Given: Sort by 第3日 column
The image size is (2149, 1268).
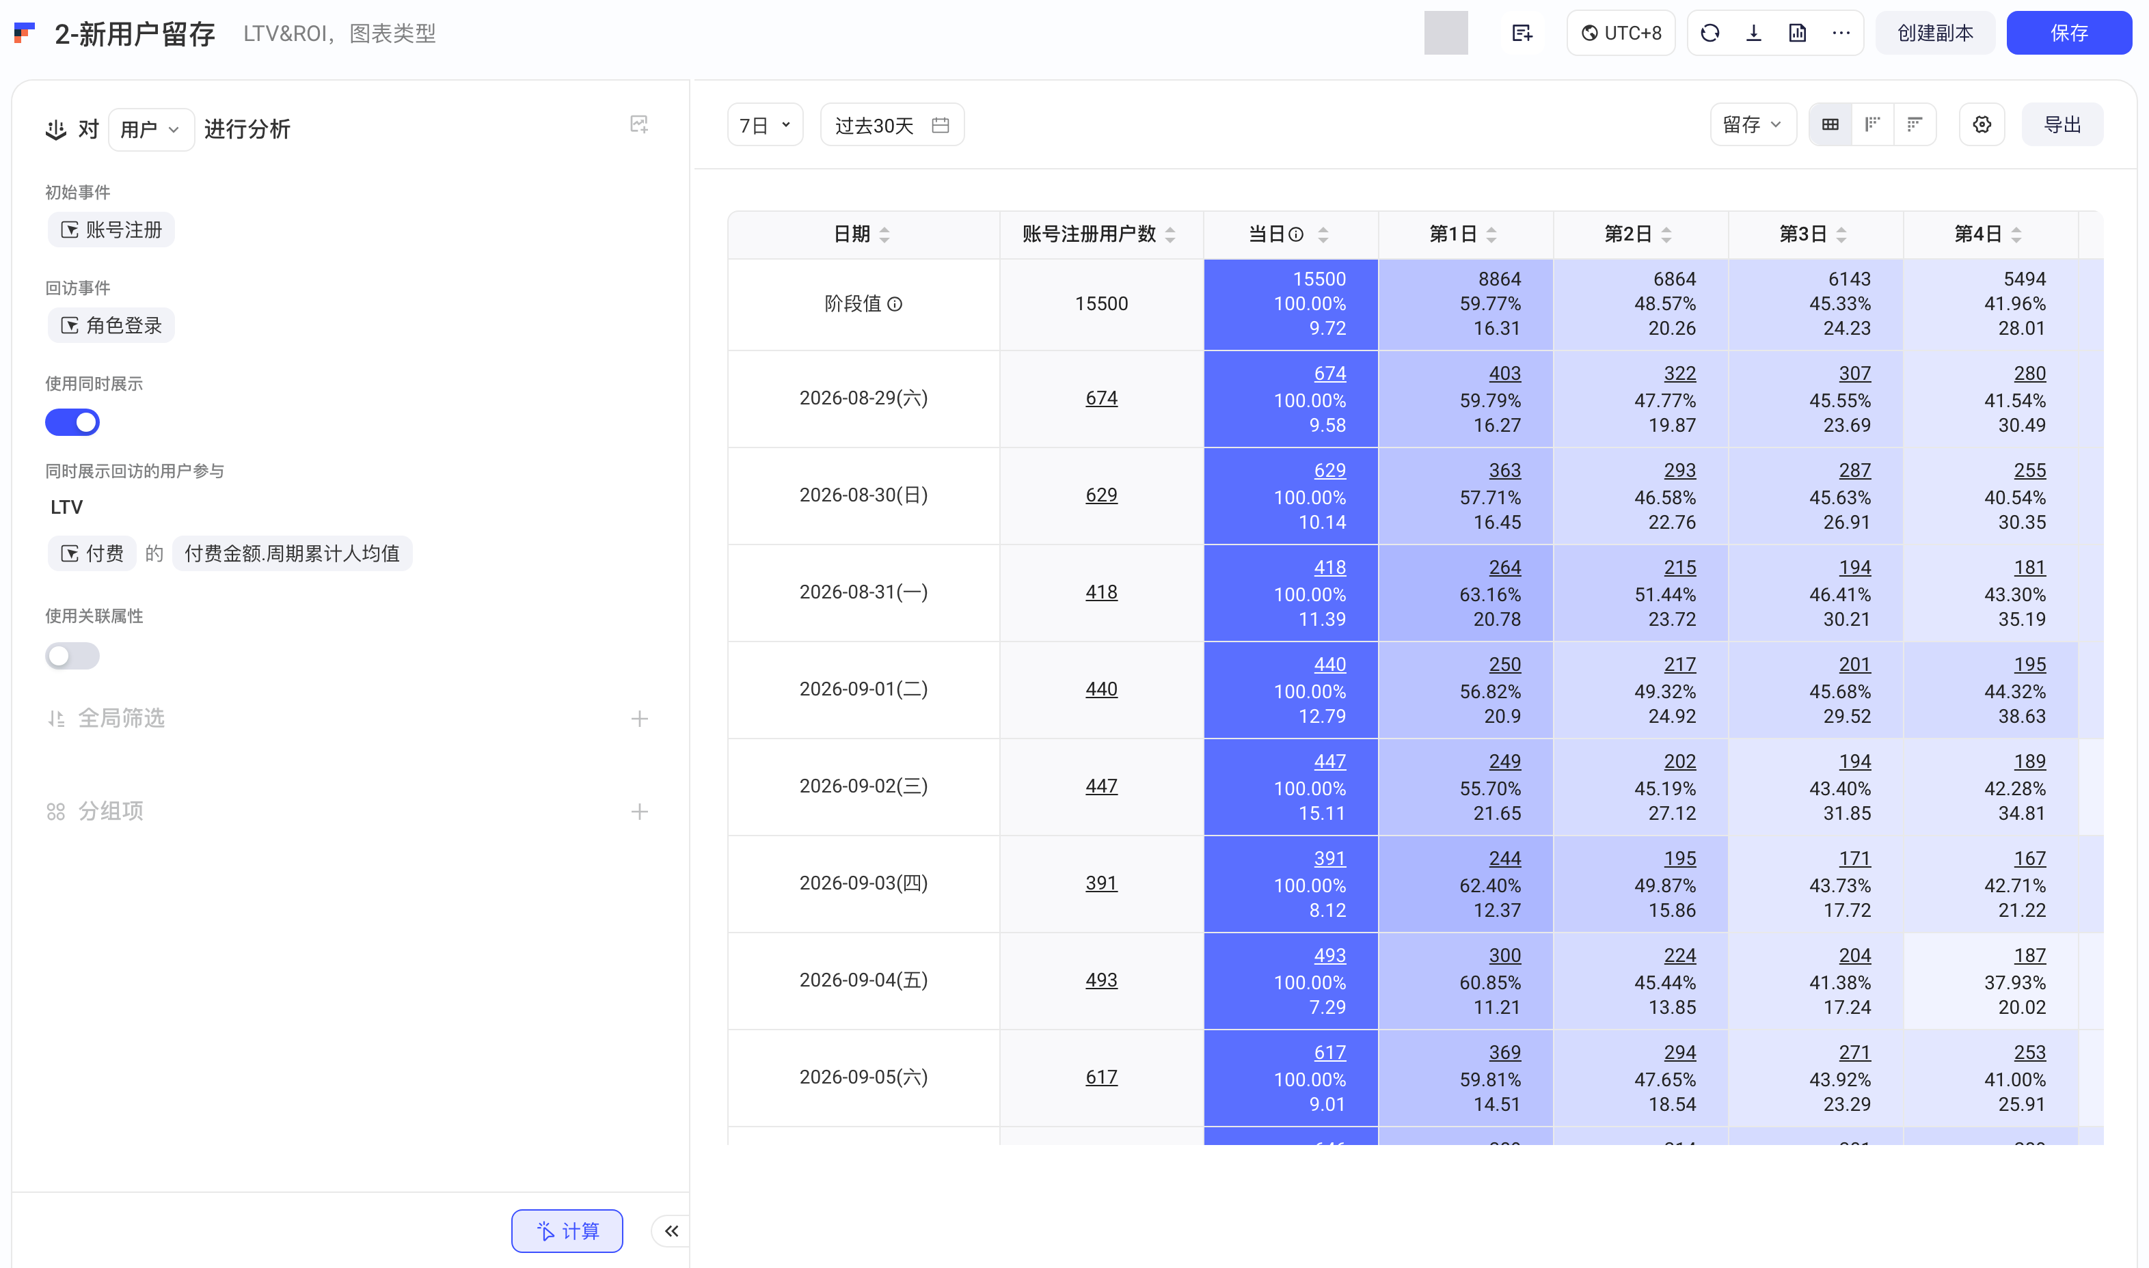Looking at the screenshot, I should (1841, 234).
